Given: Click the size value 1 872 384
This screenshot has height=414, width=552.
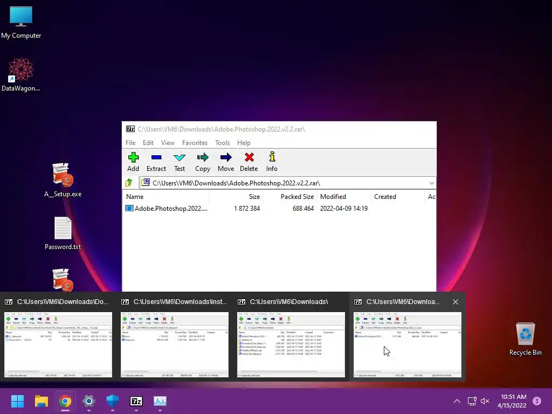Looking at the screenshot, I should [x=247, y=209].
